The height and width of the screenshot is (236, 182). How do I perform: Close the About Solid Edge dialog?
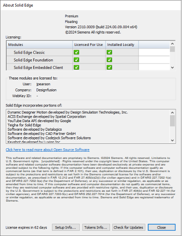coord(162,227)
